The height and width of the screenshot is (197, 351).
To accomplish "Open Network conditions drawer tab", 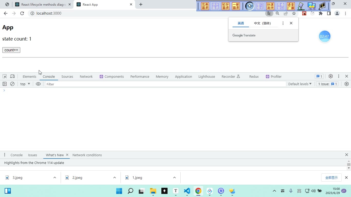I will click(x=87, y=155).
